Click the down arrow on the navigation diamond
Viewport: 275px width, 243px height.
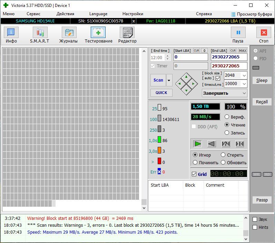tap(186, 91)
